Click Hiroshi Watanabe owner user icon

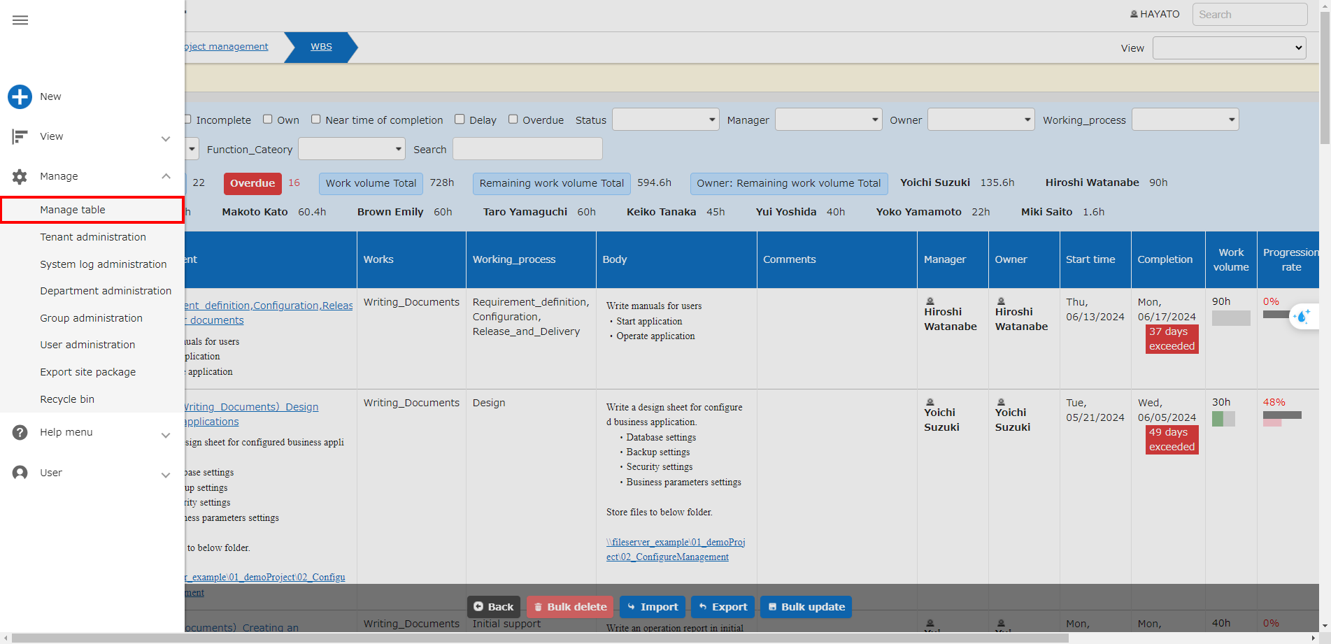1001,301
